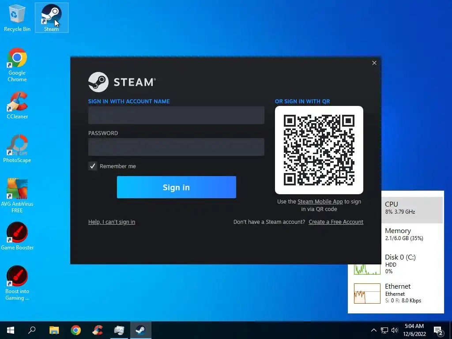Launch Chrome from the taskbar
452x339 pixels.
click(76, 330)
